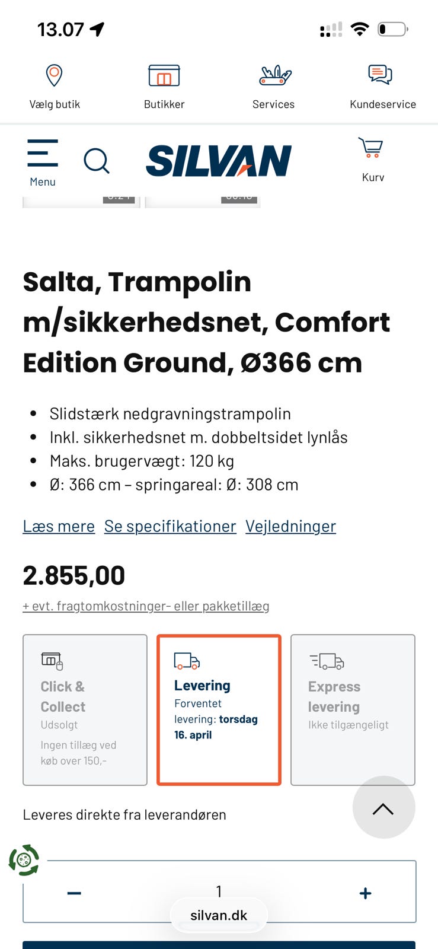This screenshot has width=438, height=949.
Task: Click the silvan.dk address pill
Action: (219, 915)
